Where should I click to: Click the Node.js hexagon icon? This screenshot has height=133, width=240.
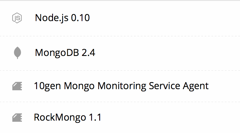[17, 18]
